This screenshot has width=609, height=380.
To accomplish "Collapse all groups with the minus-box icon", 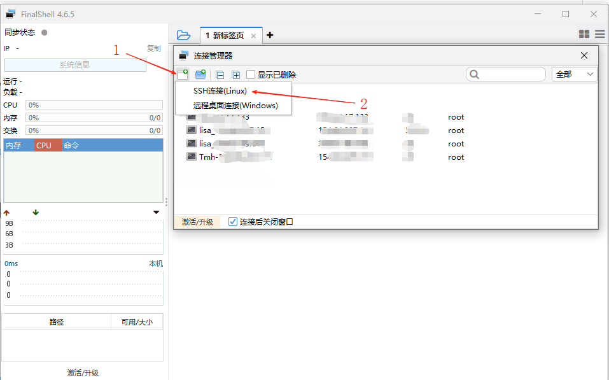I will pyautogui.click(x=220, y=74).
